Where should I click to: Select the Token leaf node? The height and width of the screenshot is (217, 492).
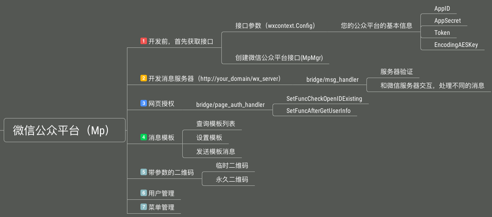pos(442,33)
